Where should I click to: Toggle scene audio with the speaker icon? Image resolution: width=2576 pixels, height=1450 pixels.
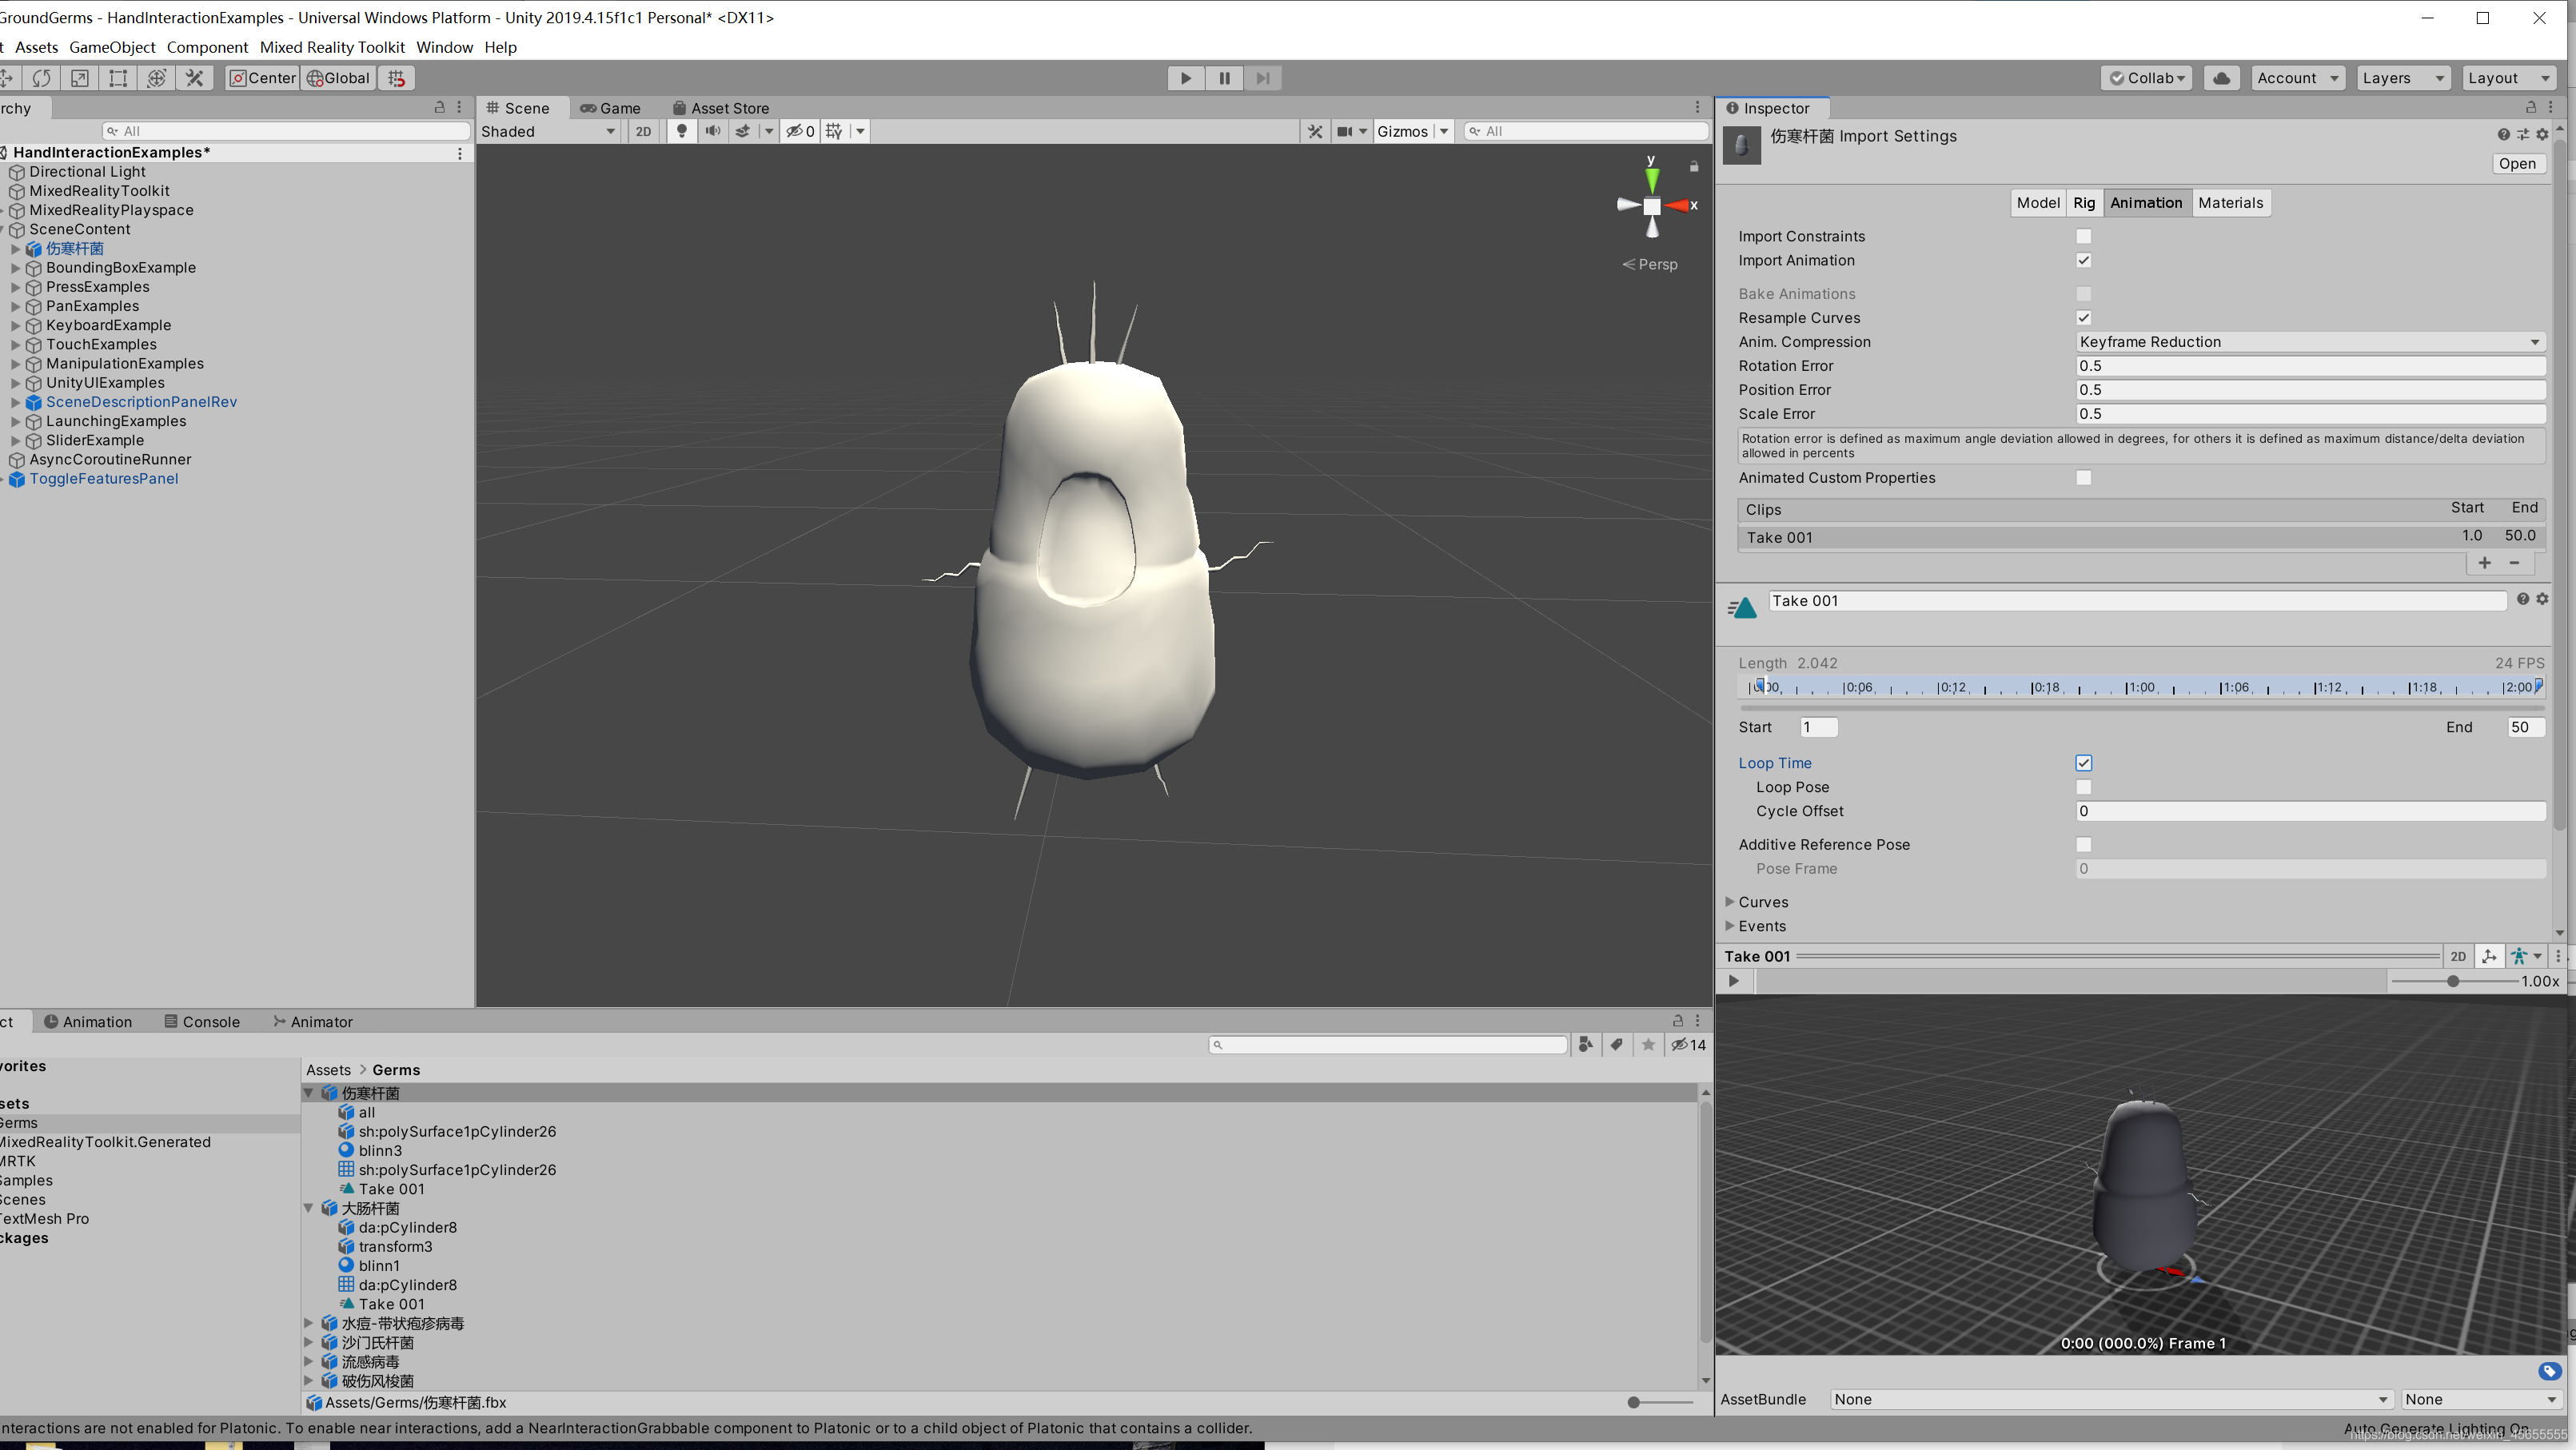pos(713,131)
